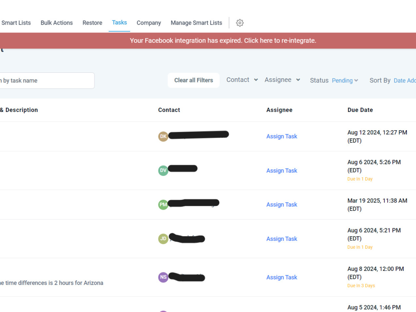Click Assign Task for PM contact
The width and height of the screenshot is (416, 312).
(x=282, y=205)
